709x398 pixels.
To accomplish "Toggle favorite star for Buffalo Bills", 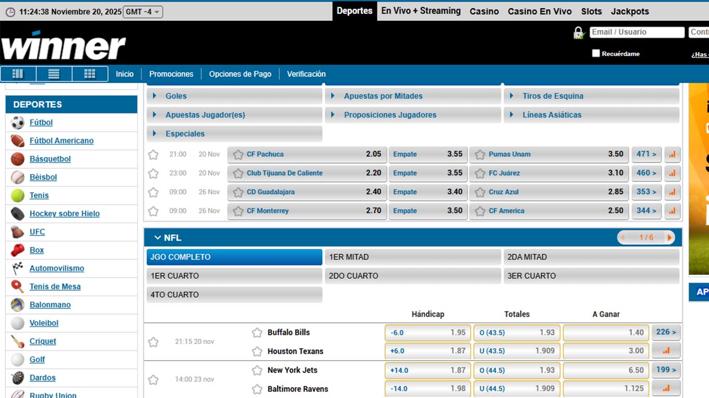I will (x=257, y=333).
